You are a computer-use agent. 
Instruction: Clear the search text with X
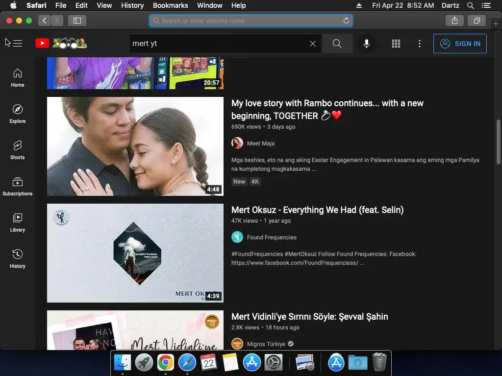click(x=313, y=44)
